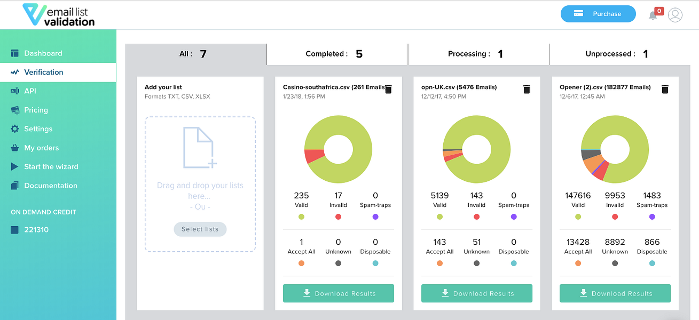Select the All : 7 tab

click(x=196, y=54)
